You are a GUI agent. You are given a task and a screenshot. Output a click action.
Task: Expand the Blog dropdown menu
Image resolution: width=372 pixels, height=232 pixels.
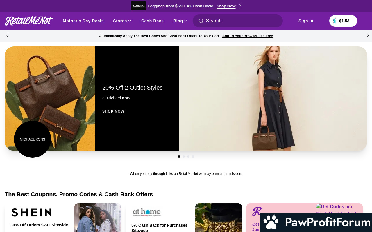click(180, 21)
